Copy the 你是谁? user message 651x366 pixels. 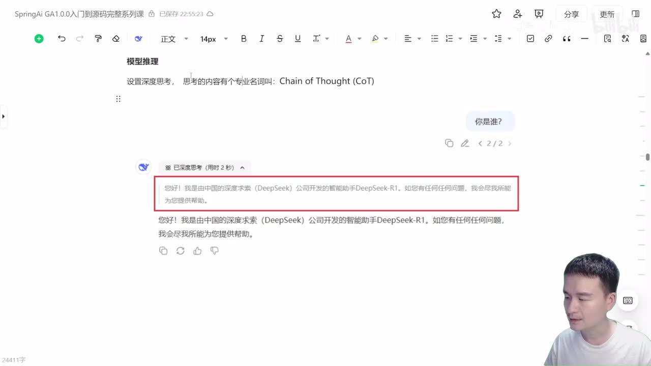coord(449,143)
